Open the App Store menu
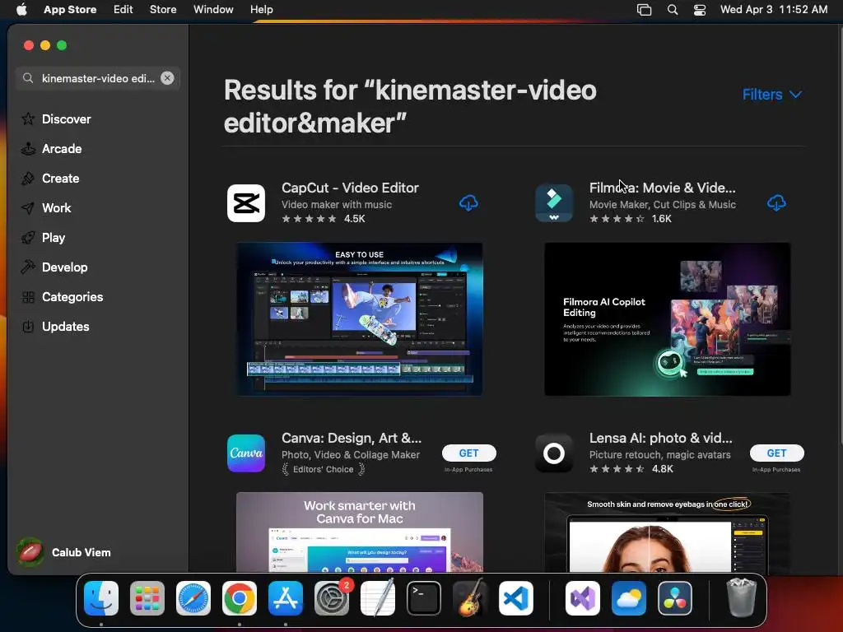The height and width of the screenshot is (632, 843). pyautogui.click(x=70, y=9)
